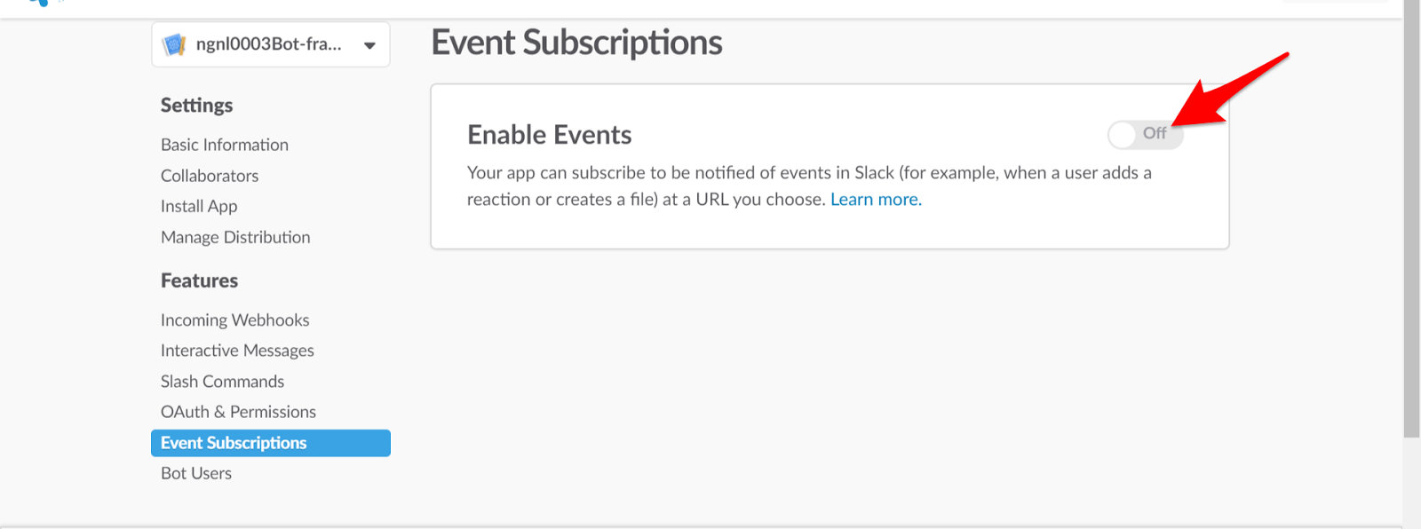Open OAuth & Permissions settings
This screenshot has height=529, width=1421.
pos(238,411)
